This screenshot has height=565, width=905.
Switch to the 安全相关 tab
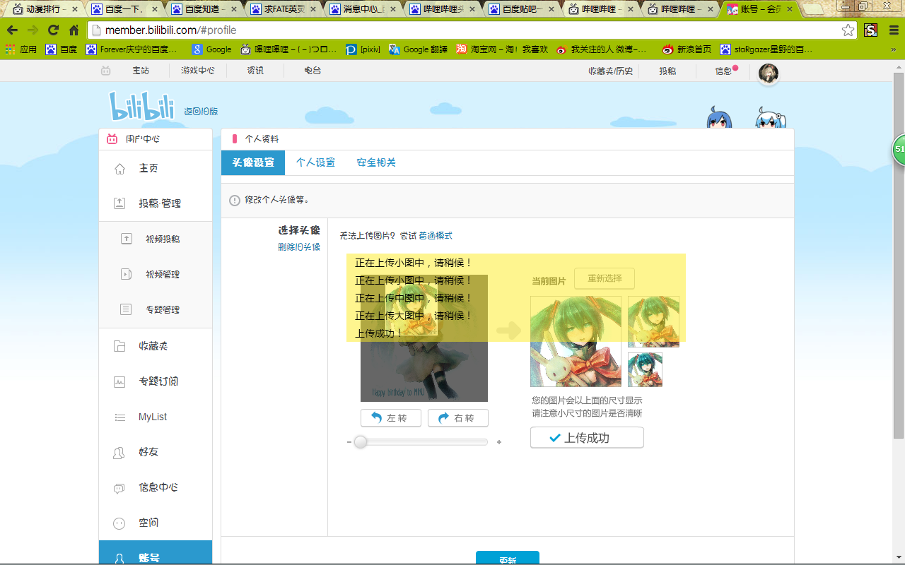[375, 162]
